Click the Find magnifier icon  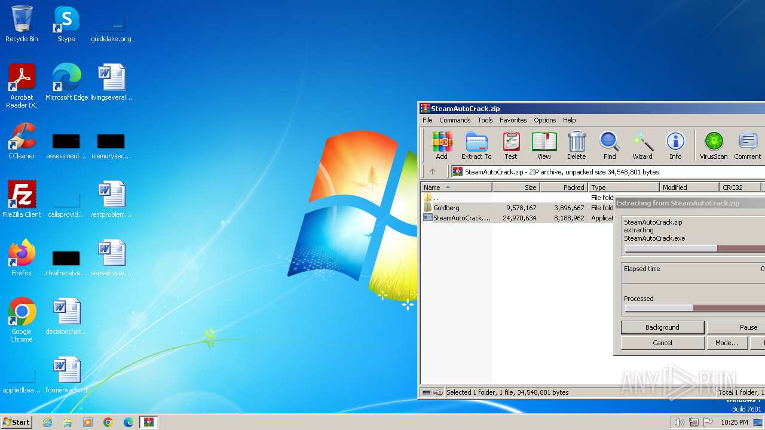pos(610,146)
